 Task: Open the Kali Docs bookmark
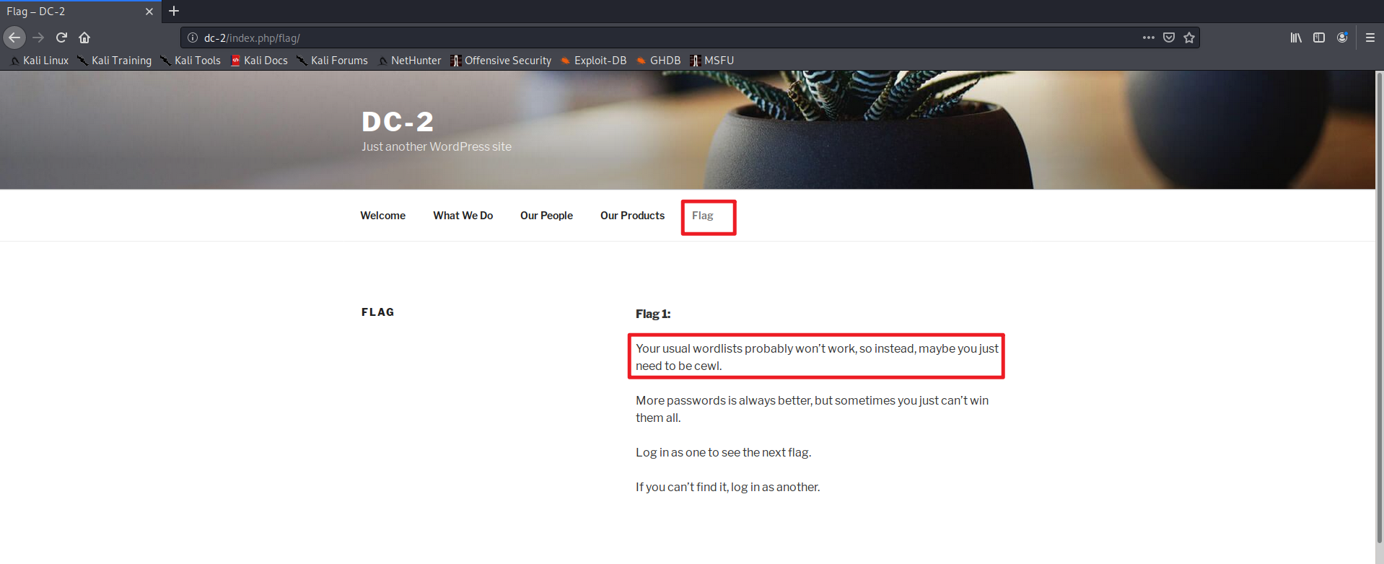point(259,61)
